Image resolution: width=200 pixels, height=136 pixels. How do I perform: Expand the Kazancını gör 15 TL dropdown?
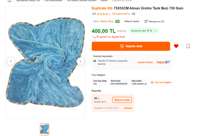(144, 31)
